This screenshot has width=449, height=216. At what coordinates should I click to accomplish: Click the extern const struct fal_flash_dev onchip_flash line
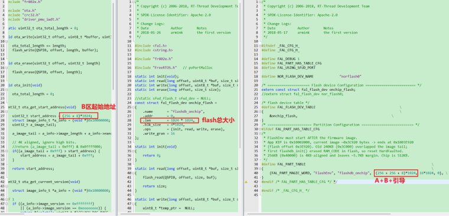point(308,90)
